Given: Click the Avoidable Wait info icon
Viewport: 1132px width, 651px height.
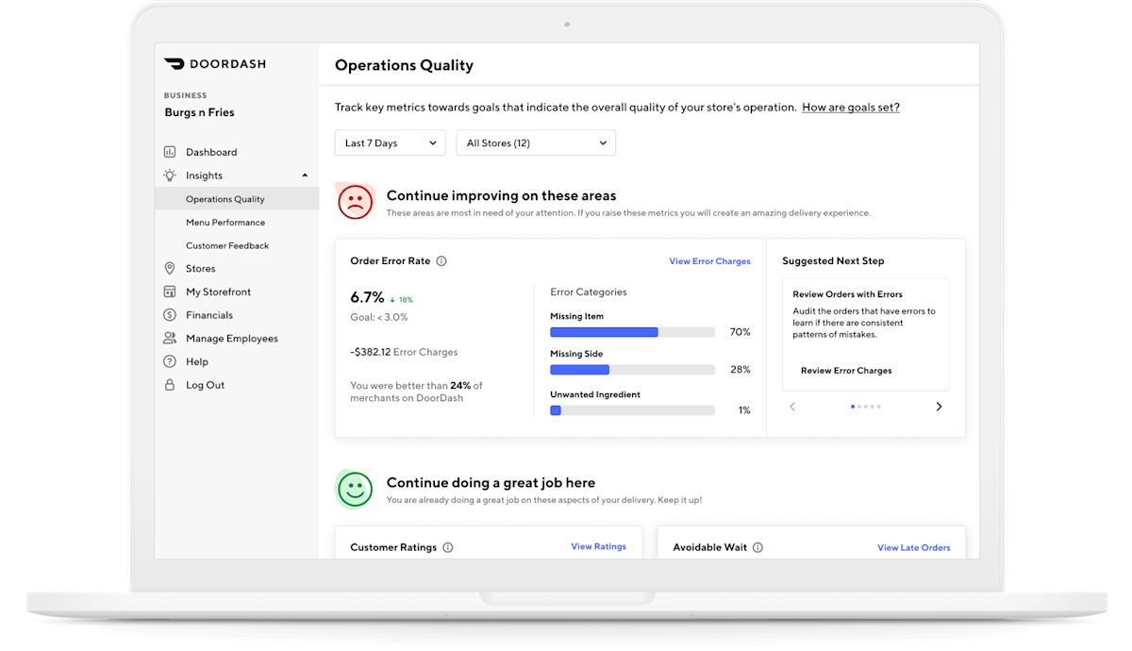Looking at the screenshot, I should 757,547.
